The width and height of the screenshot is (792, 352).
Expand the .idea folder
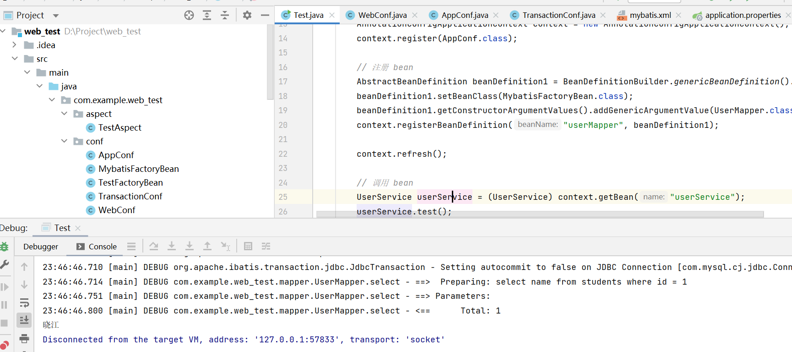point(14,45)
